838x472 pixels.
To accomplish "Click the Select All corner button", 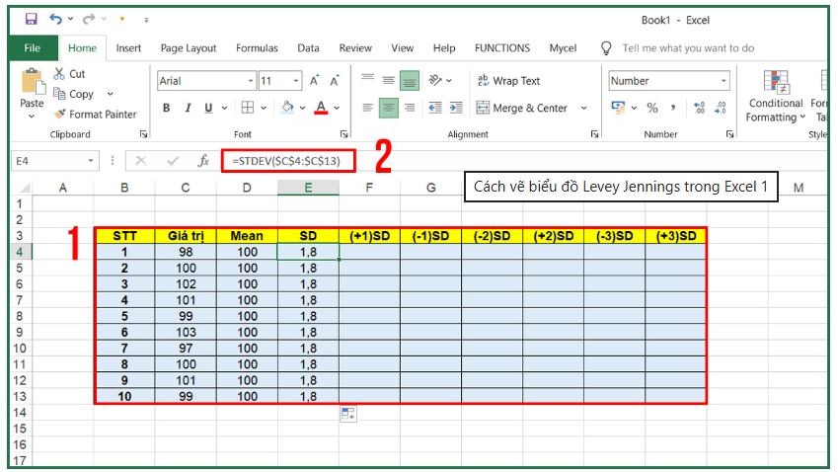I will [23, 188].
